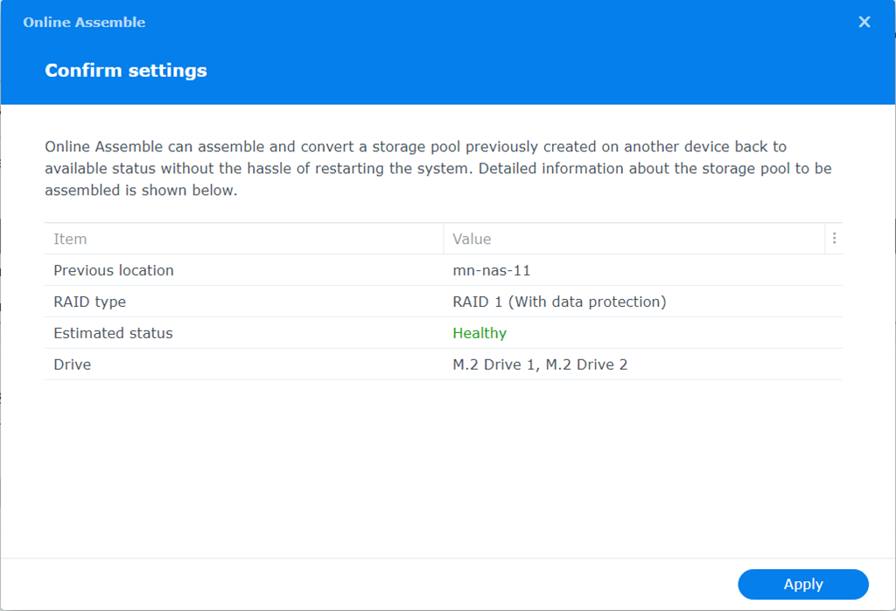Click the Online Assemble window title

[84, 22]
